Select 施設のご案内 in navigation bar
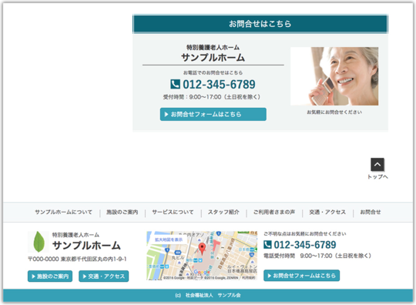This screenshot has width=416, height=305. pyautogui.click(x=122, y=212)
